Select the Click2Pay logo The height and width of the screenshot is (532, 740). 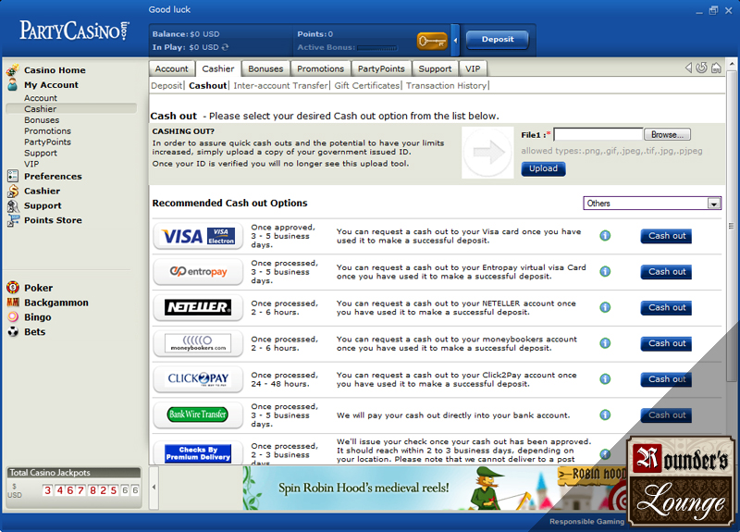pos(198,379)
